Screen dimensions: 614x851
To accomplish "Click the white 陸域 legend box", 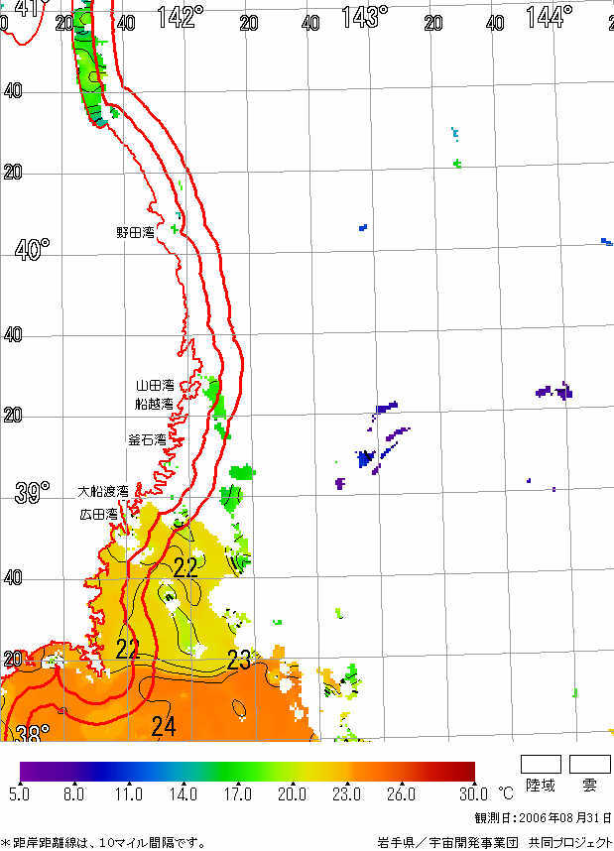I will pos(541,764).
